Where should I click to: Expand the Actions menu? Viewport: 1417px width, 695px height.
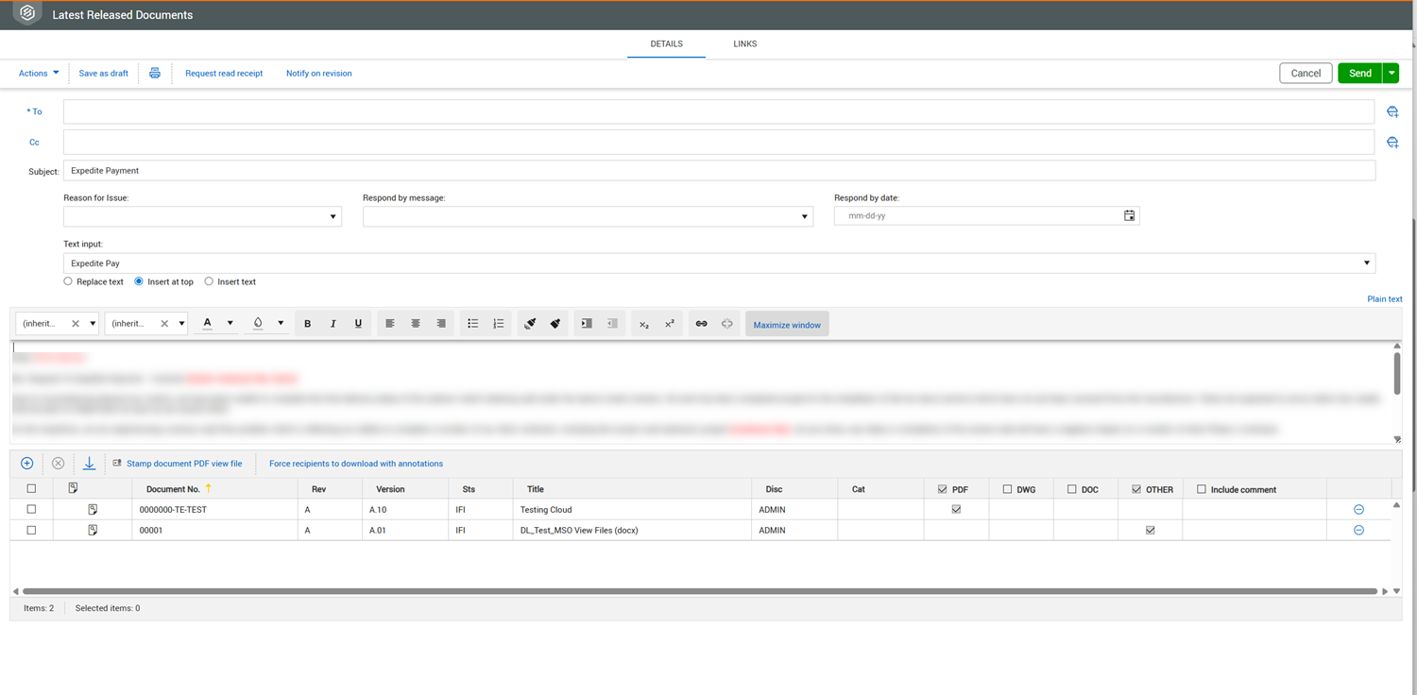39,74
